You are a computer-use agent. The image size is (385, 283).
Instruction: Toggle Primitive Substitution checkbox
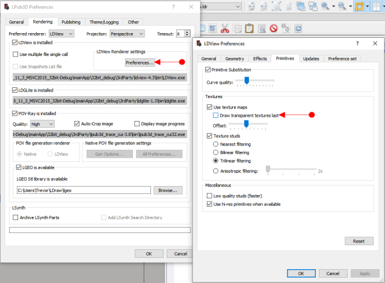click(x=208, y=69)
